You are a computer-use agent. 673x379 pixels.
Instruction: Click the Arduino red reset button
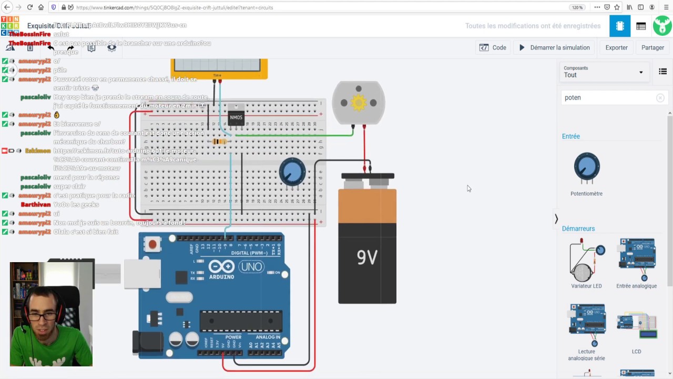click(152, 244)
